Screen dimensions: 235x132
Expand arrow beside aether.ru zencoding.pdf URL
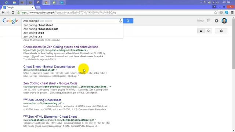[x=63, y=103]
